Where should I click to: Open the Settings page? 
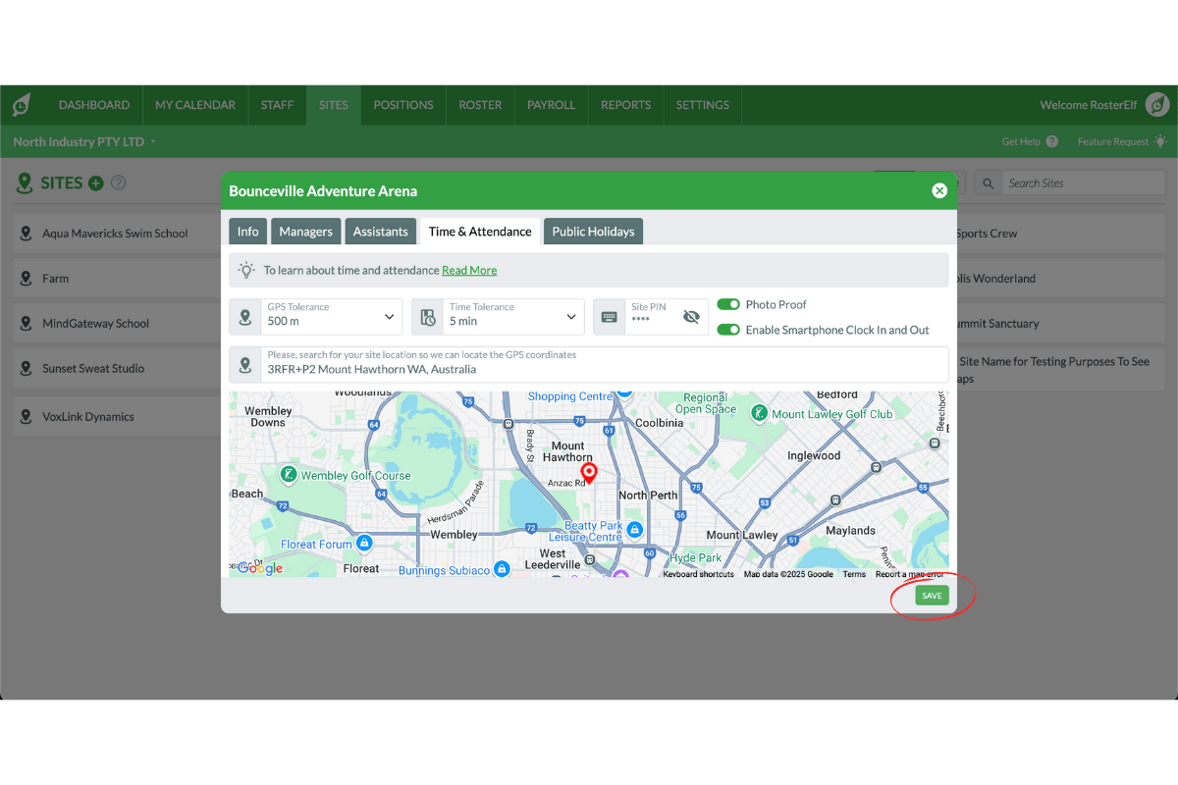(x=703, y=105)
